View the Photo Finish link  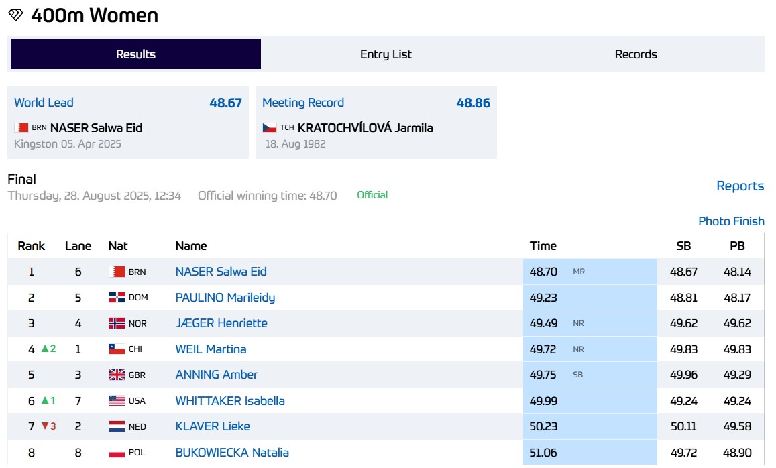point(731,221)
